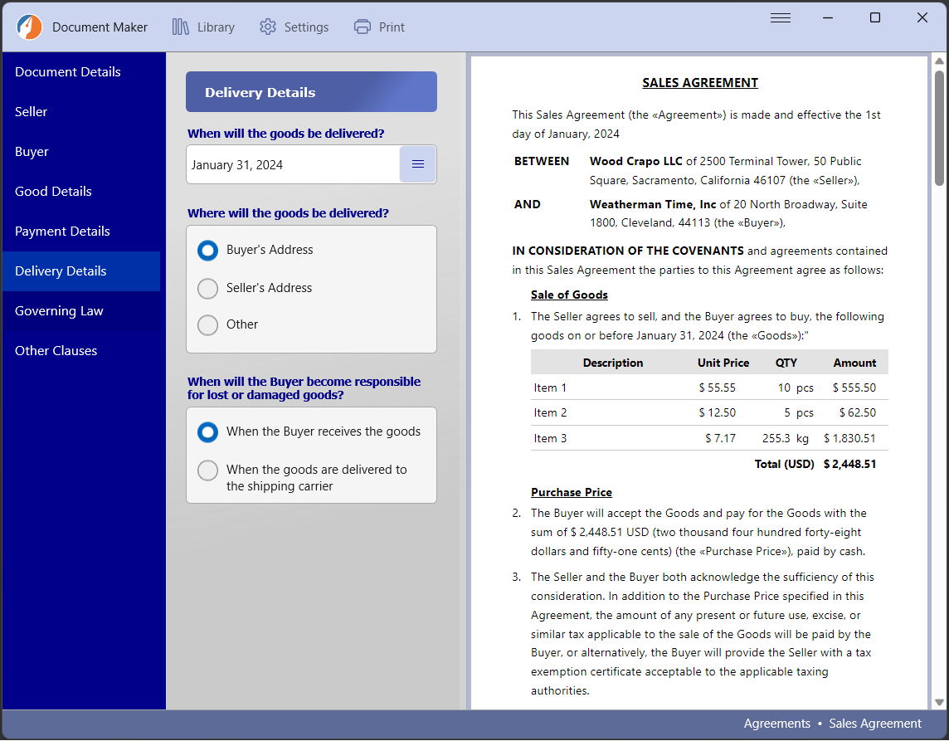Click the Document Maker app title
Screen dimensions: 949x741
pyautogui.click(x=100, y=27)
